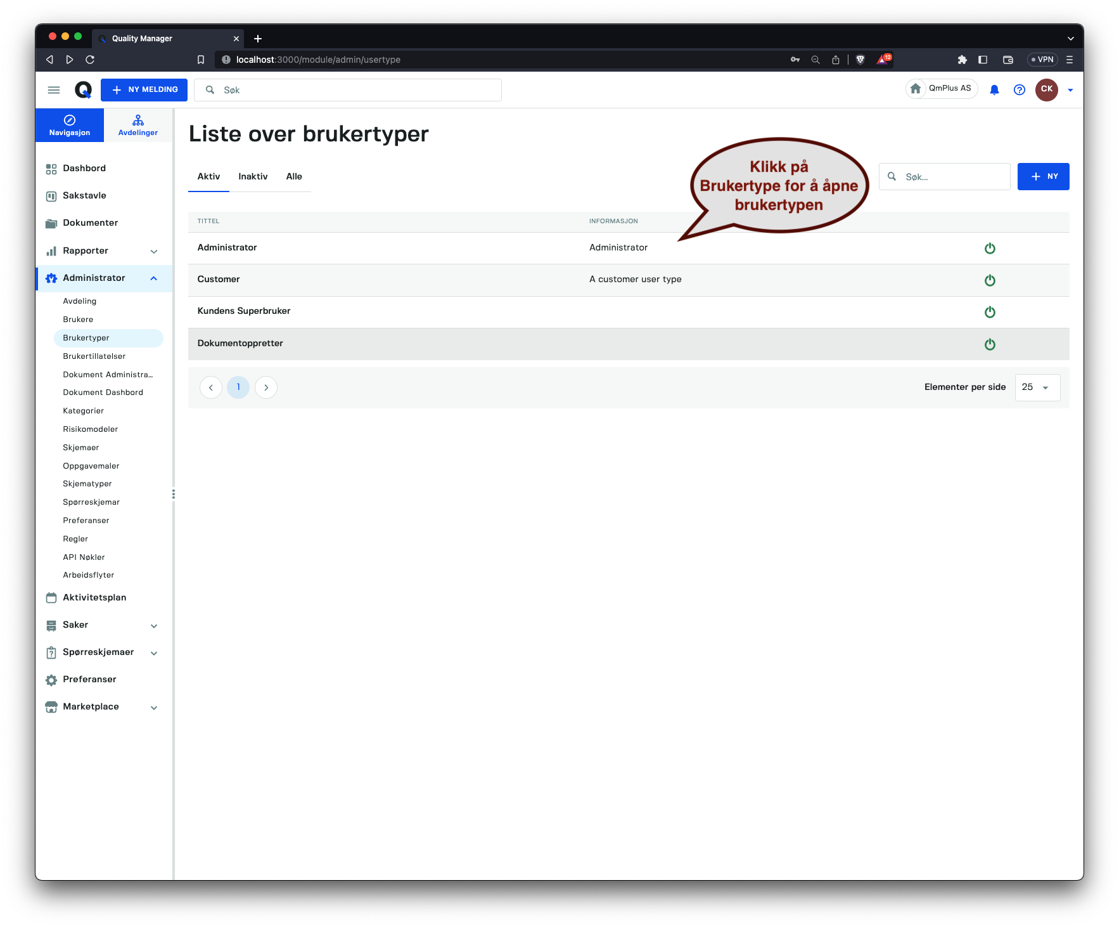Go to previous page of results

point(210,387)
